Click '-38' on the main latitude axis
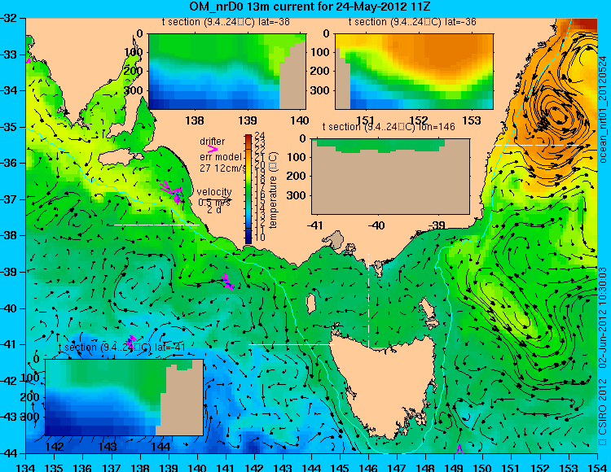611x472 pixels. [x=9, y=236]
